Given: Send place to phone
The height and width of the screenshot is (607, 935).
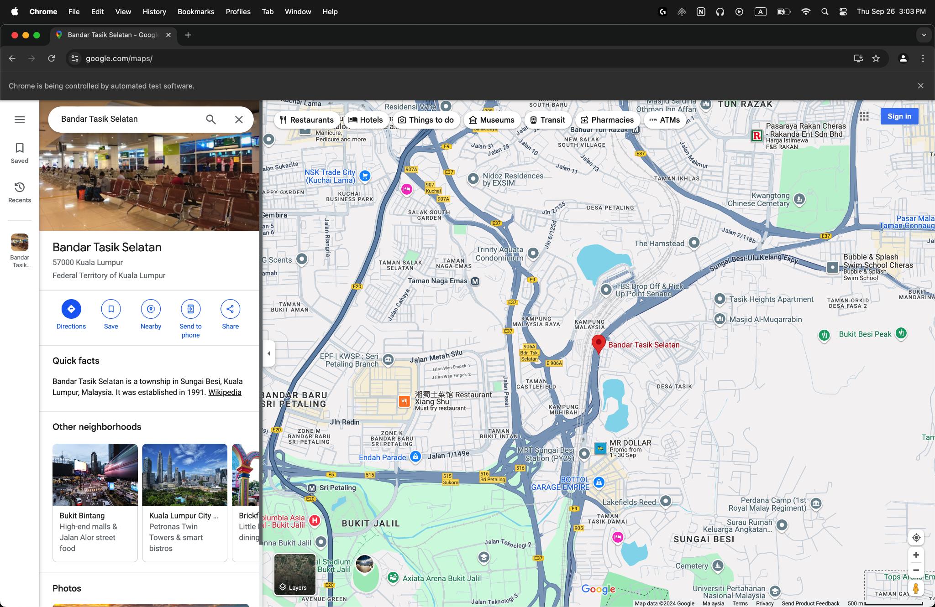Looking at the screenshot, I should (190, 319).
